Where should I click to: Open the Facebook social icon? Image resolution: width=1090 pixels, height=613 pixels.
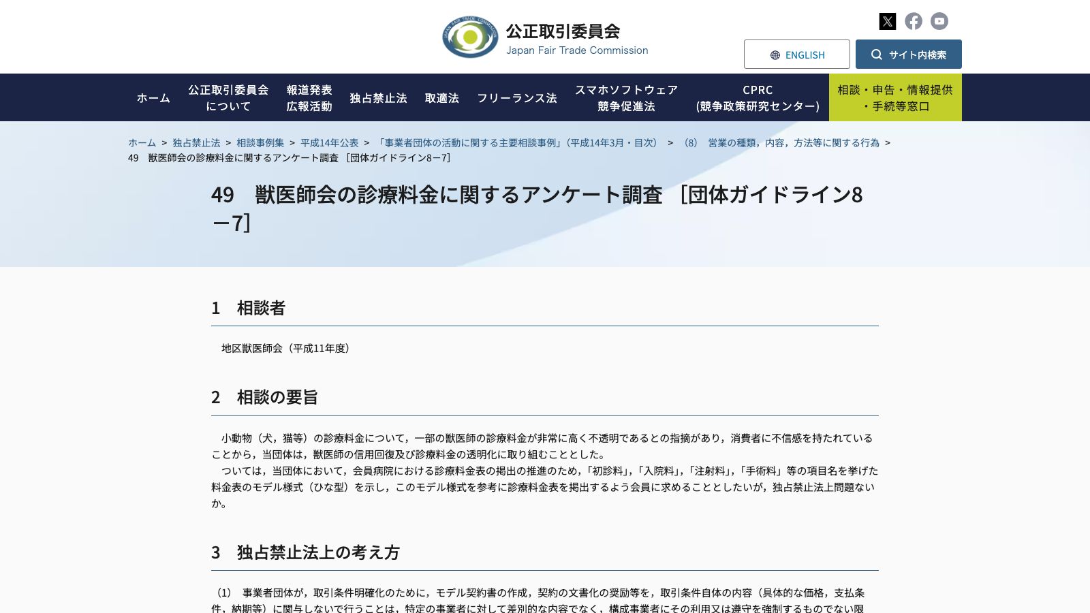914,21
